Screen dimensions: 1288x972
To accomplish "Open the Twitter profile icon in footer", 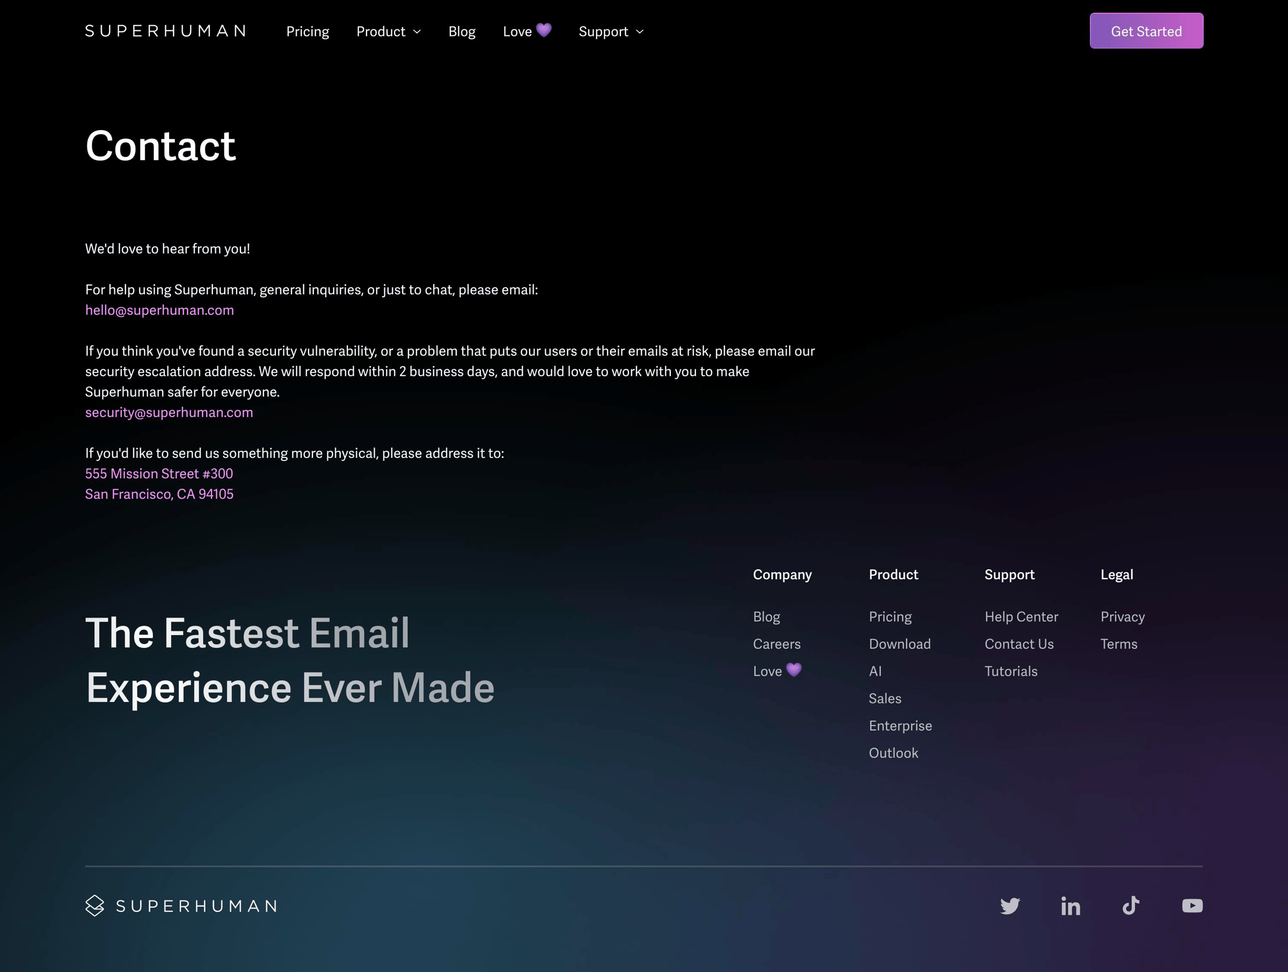I will click(1009, 905).
